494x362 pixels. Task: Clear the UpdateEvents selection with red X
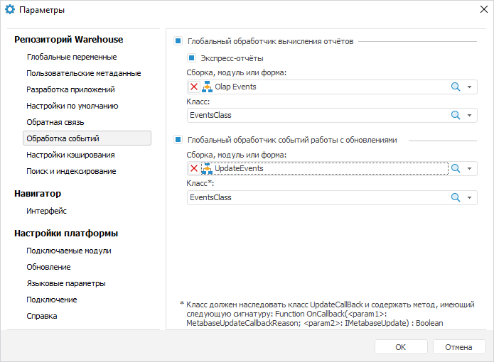click(x=194, y=168)
